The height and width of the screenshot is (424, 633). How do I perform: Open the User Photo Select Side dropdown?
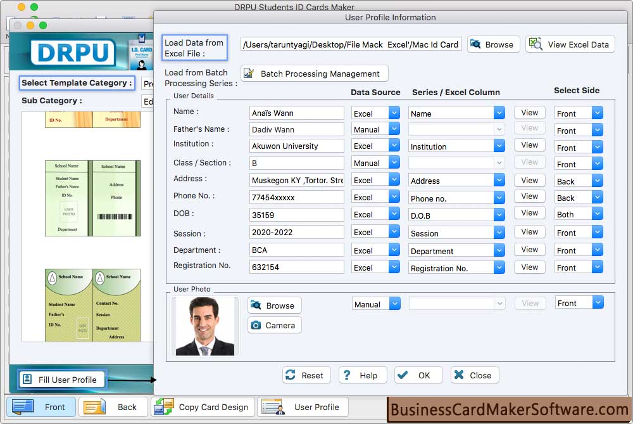tap(598, 303)
